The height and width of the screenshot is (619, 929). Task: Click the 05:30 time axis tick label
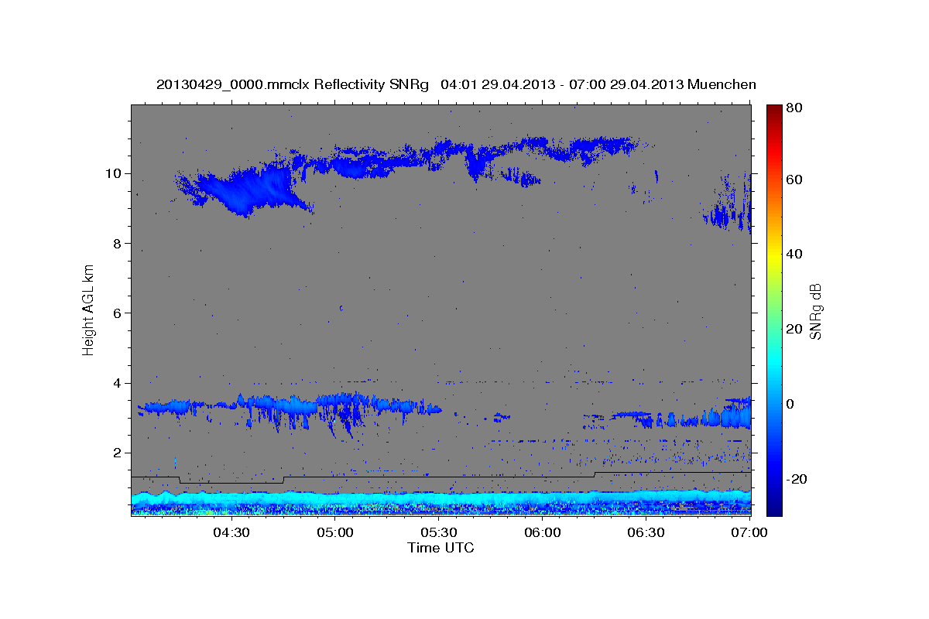tap(439, 532)
